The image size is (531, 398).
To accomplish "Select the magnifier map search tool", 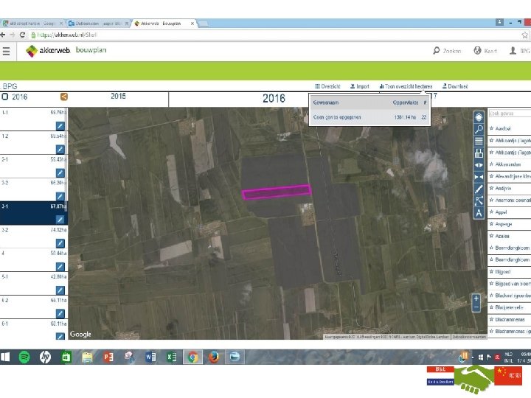I will coord(479,129).
